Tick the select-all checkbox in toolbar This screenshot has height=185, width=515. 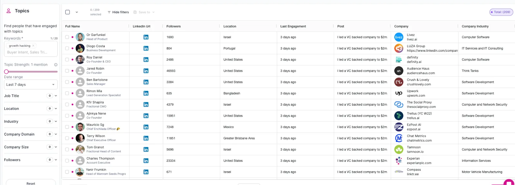tap(68, 12)
